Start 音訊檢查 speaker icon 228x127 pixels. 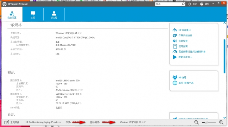[174, 41]
